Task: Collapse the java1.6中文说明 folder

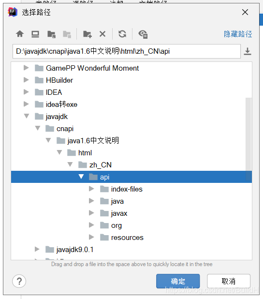Action: [x=48, y=140]
